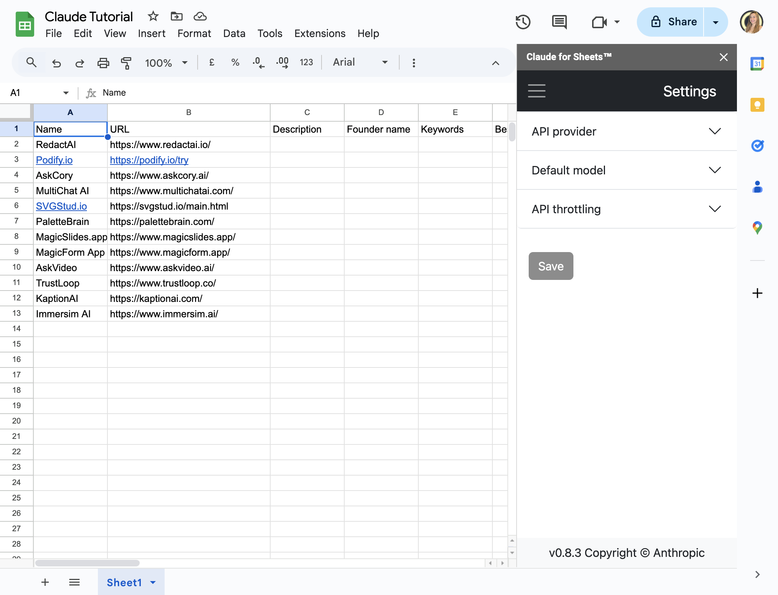The image size is (778, 595).
Task: Undo the last action
Action: [56, 63]
